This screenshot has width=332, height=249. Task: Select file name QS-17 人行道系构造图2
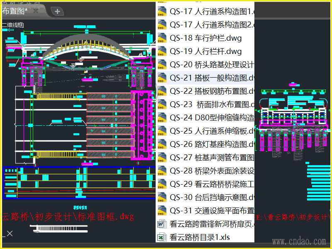pyautogui.click(x=212, y=25)
